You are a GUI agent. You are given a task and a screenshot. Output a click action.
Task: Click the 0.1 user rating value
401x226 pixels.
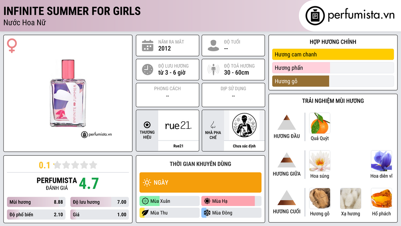[44, 165]
